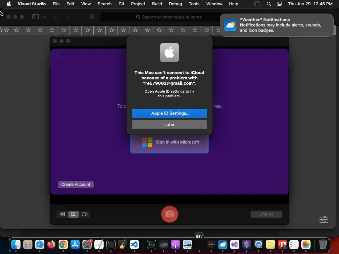
Task: Open the Trash from the Dock
Action: (x=323, y=244)
